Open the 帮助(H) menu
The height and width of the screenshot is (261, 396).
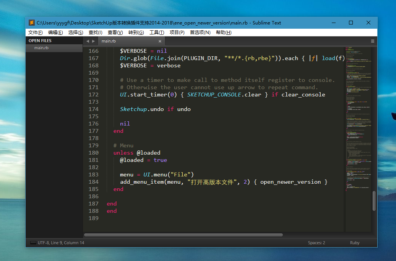(224, 33)
